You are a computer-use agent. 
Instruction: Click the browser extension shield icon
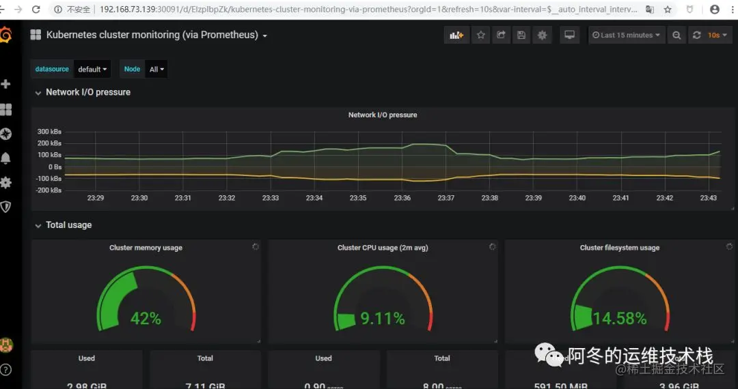tap(689, 10)
